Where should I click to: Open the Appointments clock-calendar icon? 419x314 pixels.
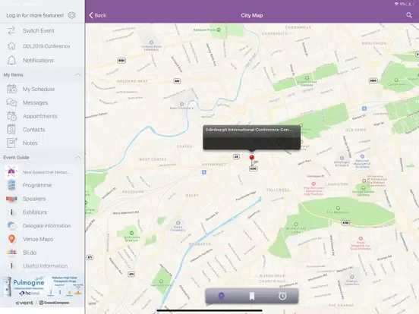click(x=11, y=116)
